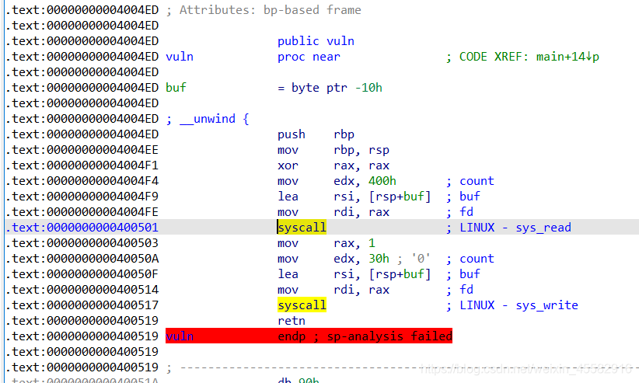Click address .text:000000000040050A
This screenshot has height=383, width=639.
pos(82,259)
